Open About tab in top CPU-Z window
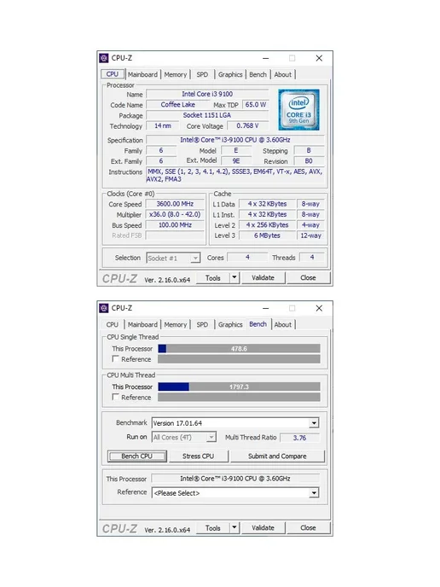 tap(282, 74)
